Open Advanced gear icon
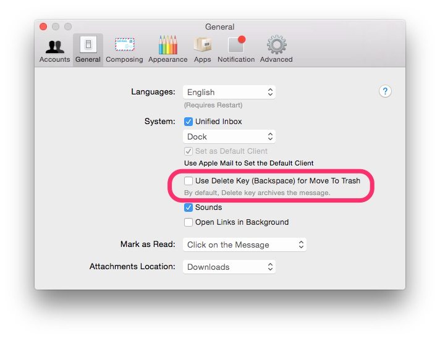 [x=276, y=44]
